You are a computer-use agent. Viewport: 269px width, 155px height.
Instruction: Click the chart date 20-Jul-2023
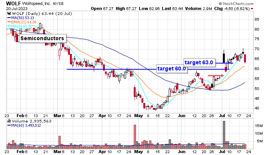17,8
